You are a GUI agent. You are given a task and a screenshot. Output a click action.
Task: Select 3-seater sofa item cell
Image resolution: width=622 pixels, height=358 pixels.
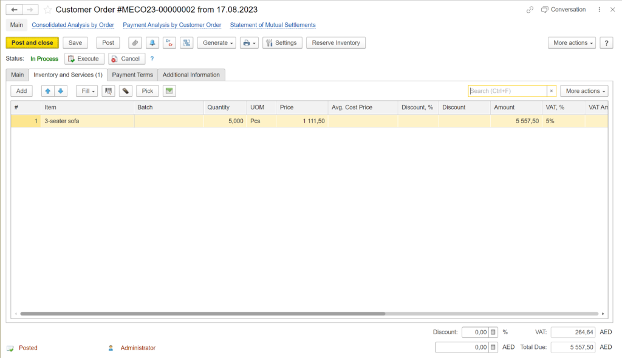point(87,121)
